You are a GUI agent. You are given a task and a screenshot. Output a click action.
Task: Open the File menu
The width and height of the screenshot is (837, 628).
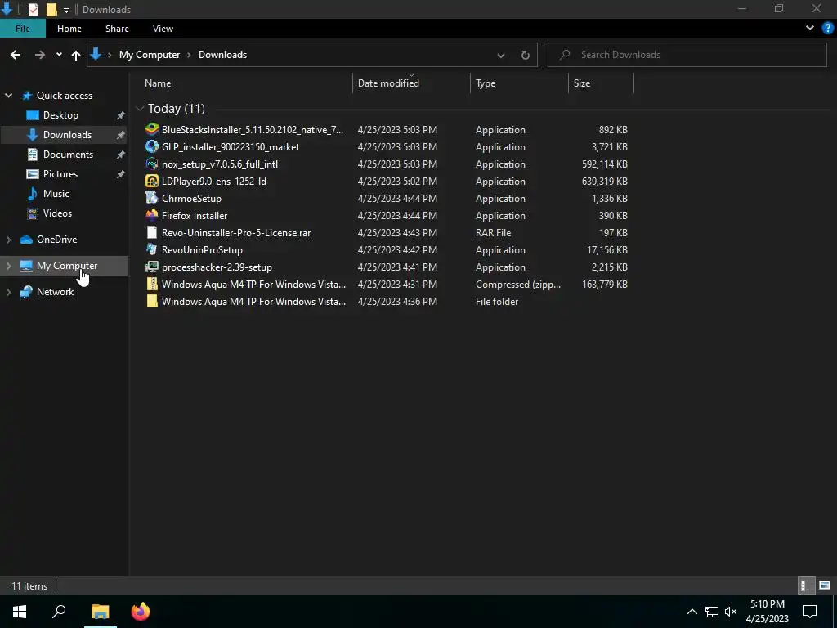point(22,29)
